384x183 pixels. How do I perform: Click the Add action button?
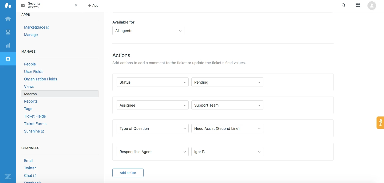click(128, 173)
